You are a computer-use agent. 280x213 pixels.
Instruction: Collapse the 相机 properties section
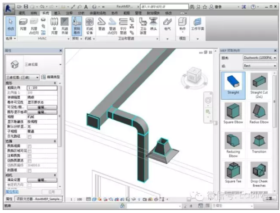tap(55, 175)
